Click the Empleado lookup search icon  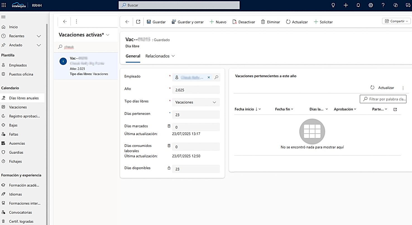click(216, 78)
